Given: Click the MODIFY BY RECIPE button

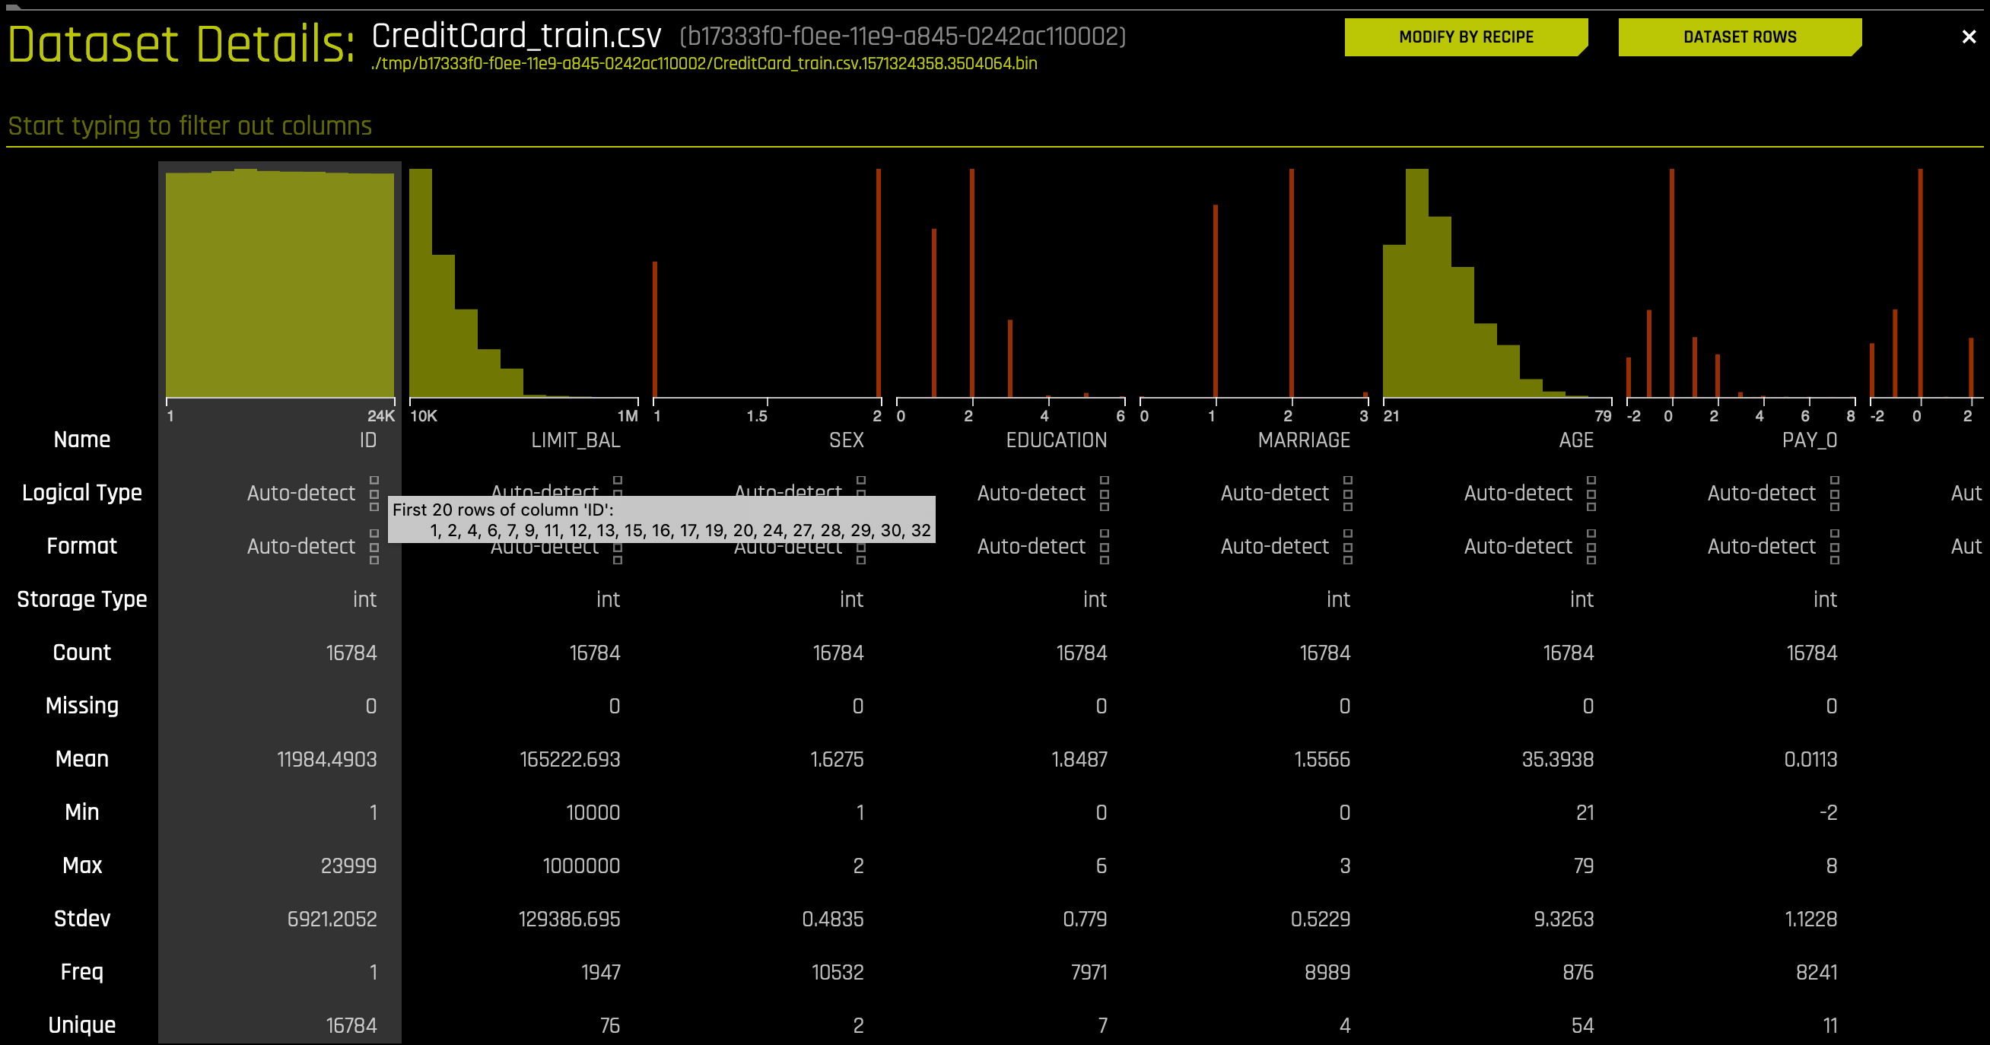Looking at the screenshot, I should (1465, 36).
